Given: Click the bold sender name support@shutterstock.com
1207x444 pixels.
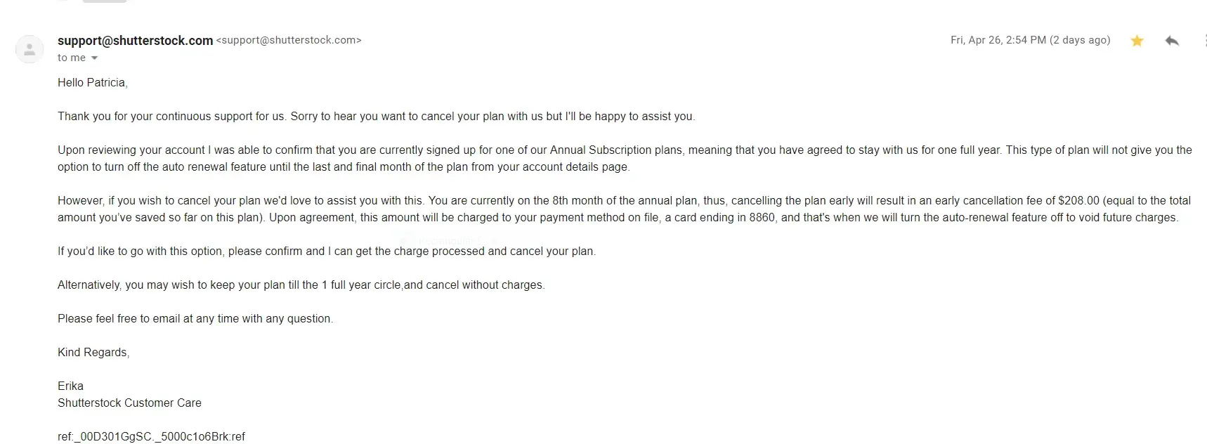Looking at the screenshot, I should tap(135, 41).
